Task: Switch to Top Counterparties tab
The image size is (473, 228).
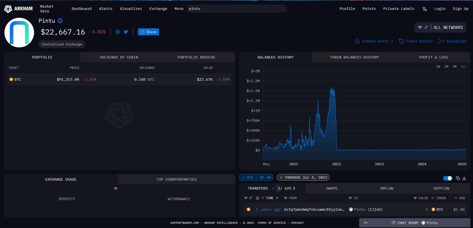Action: (x=177, y=179)
